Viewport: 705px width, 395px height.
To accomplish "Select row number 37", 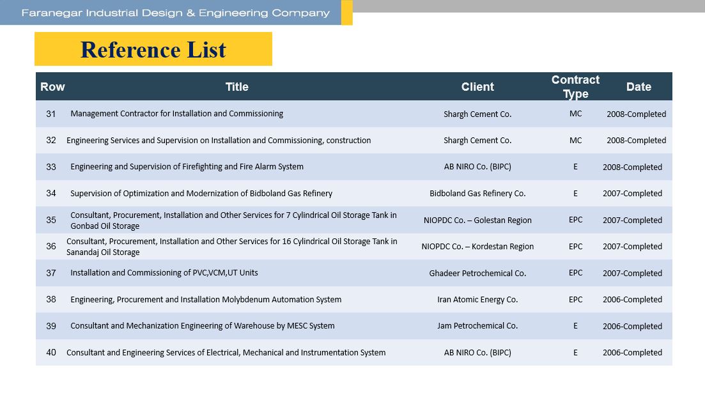I will click(x=50, y=273).
